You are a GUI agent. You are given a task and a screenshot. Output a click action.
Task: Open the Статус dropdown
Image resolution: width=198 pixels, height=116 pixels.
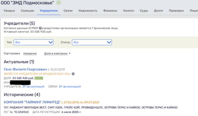pyautogui.click(x=92, y=42)
